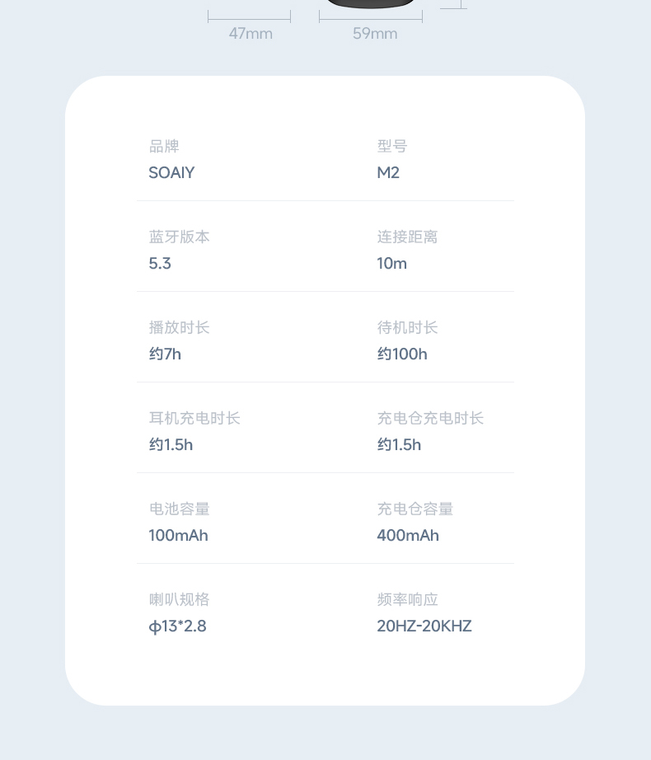651x760 pixels.
Task: Select the SOAIY brand value
Action: click(171, 172)
